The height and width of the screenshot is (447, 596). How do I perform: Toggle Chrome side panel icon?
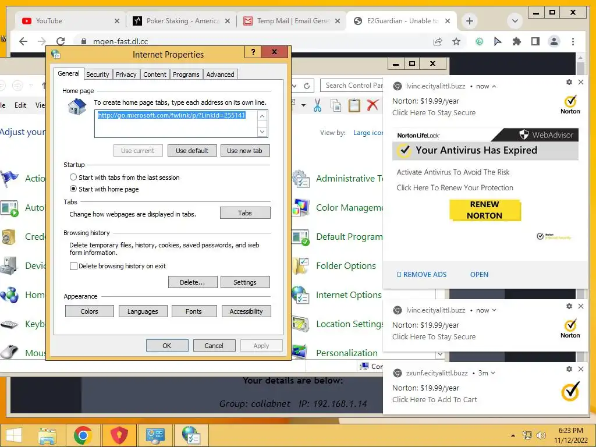[x=535, y=41]
